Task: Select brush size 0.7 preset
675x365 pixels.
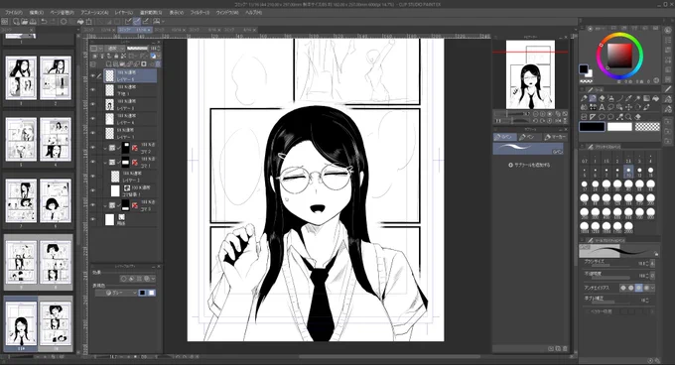Action: (584, 159)
